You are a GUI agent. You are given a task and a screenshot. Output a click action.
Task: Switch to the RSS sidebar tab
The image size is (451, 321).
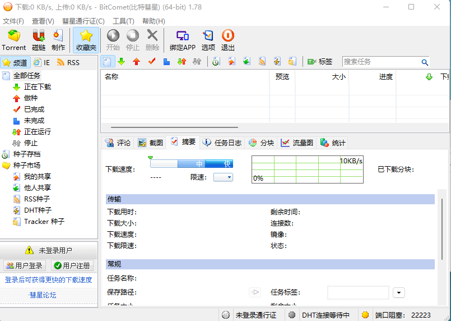point(68,62)
